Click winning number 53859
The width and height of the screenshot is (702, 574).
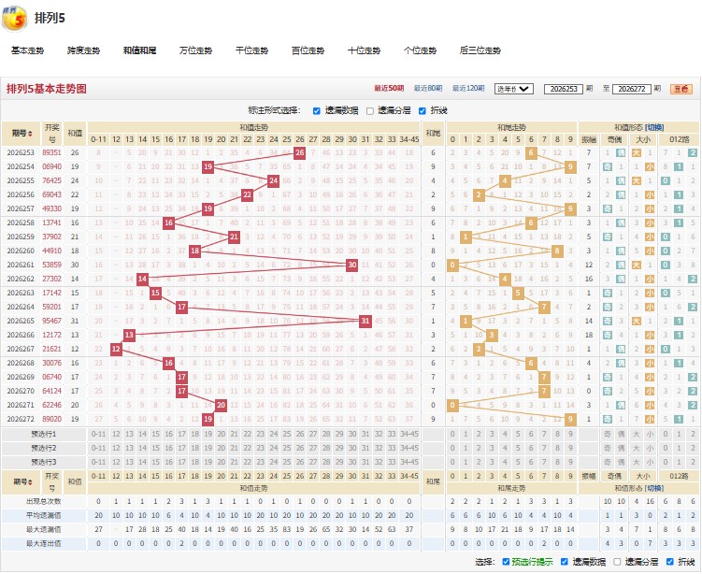[52, 265]
